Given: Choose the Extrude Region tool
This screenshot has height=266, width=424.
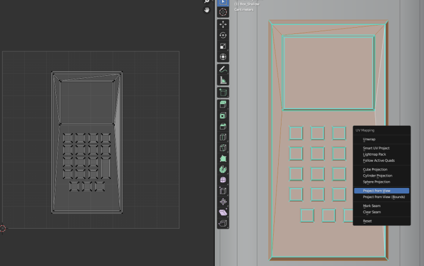Looking at the screenshot, I should point(223,105).
